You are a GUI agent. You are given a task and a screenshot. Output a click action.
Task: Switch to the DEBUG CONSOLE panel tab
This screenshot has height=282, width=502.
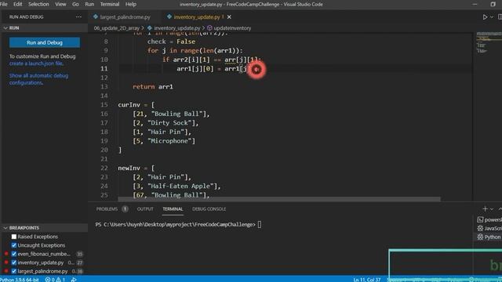point(209,209)
